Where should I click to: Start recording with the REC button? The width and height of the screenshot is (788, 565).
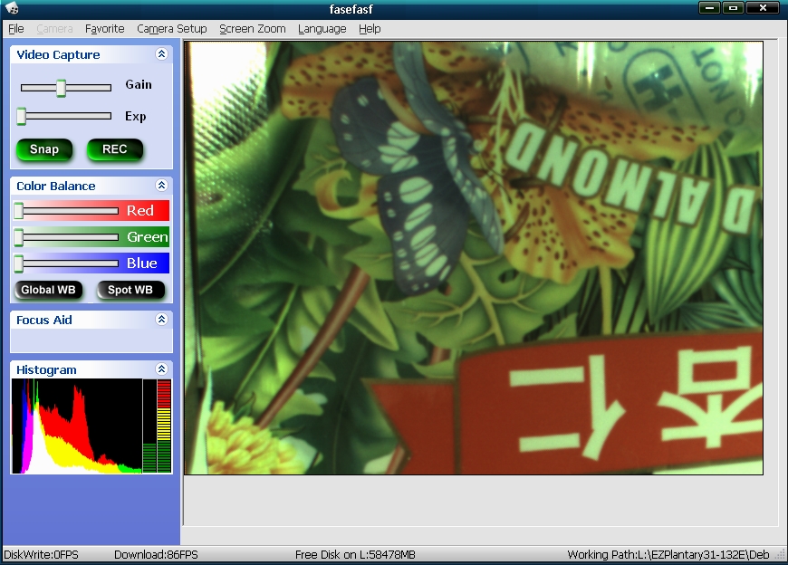click(115, 149)
